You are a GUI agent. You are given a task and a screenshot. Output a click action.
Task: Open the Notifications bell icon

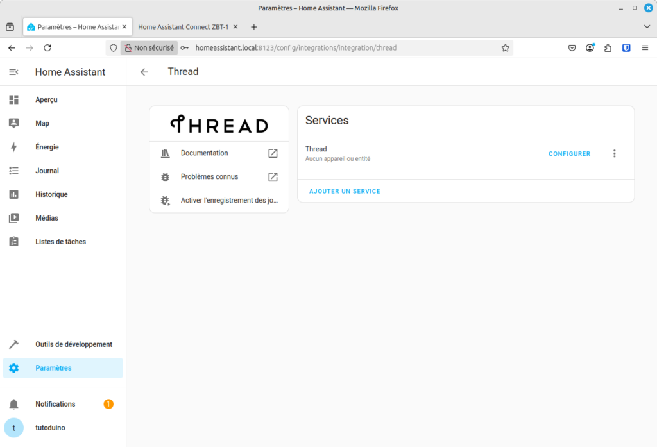pos(14,404)
